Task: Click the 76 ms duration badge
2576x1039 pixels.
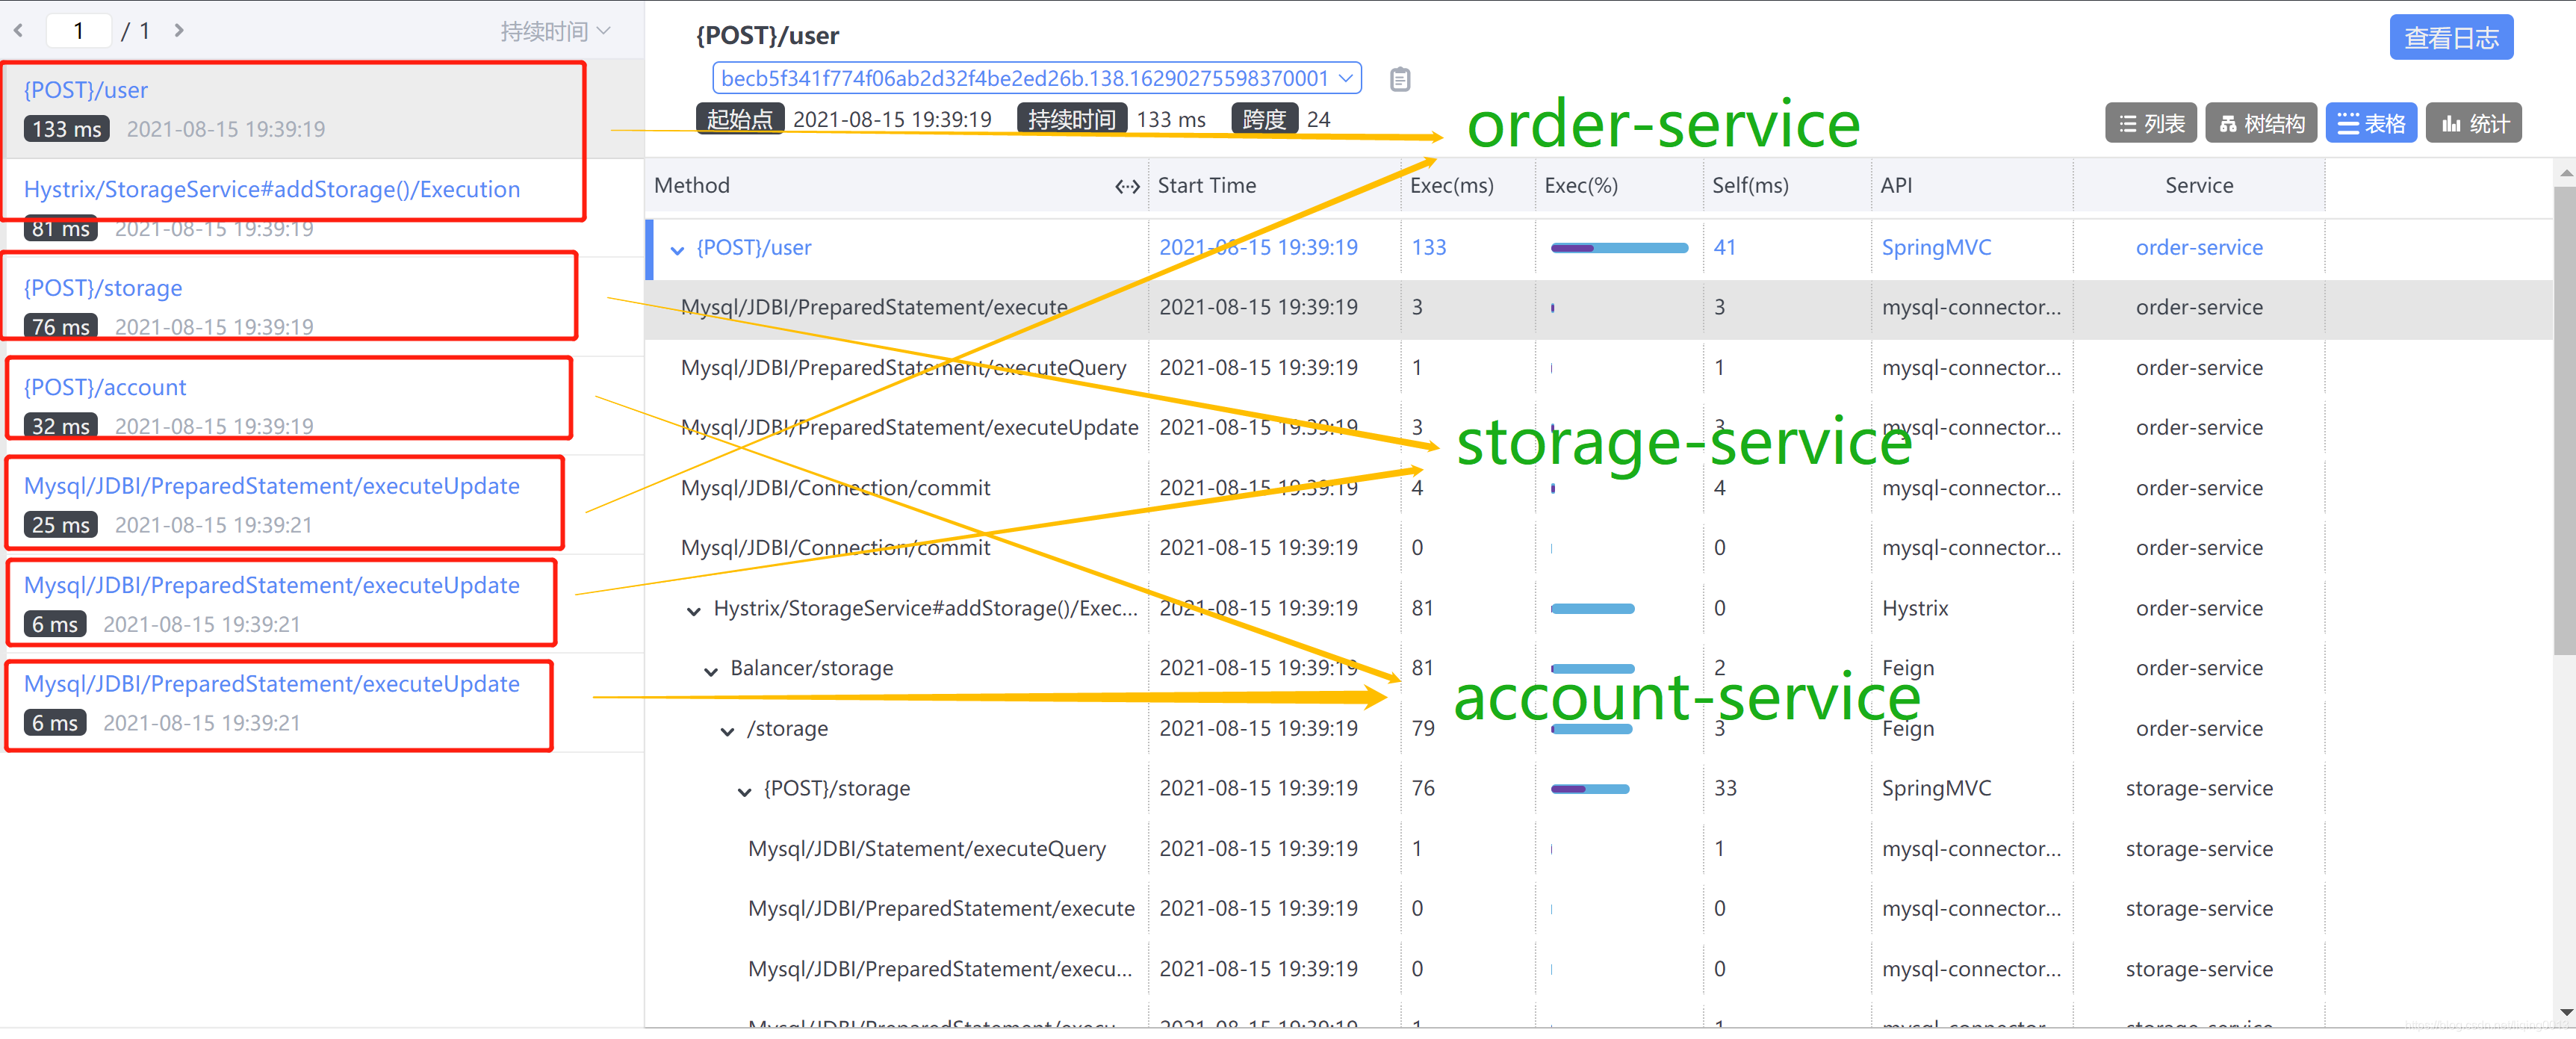Action: coord(60,327)
